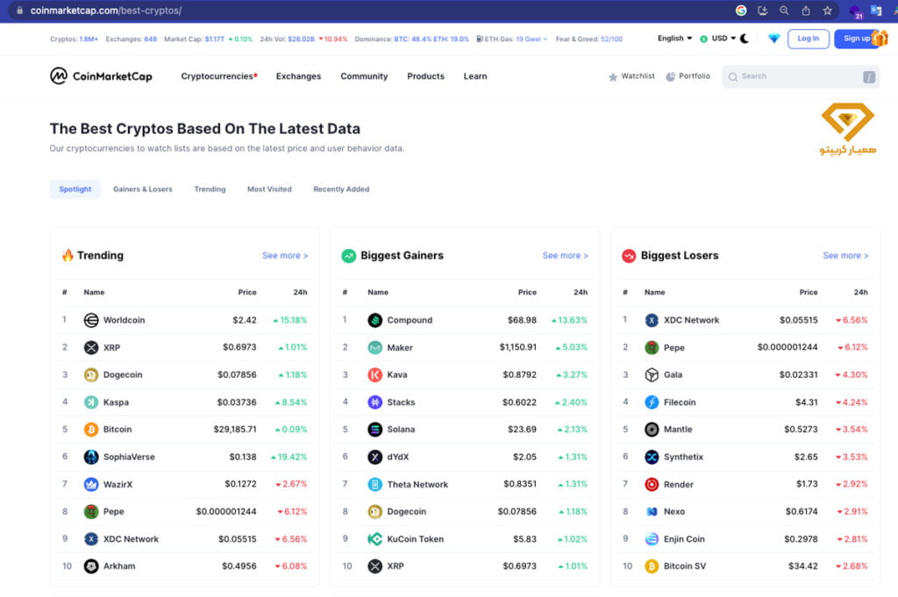Click the XDC Network row in Biggest Losers
The image size is (898, 597).
pyautogui.click(x=745, y=320)
